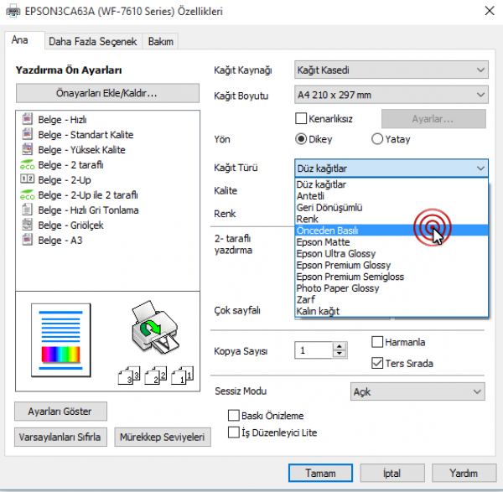Select the Dikey orientation radio button
The width and height of the screenshot is (503, 492).
click(301, 139)
